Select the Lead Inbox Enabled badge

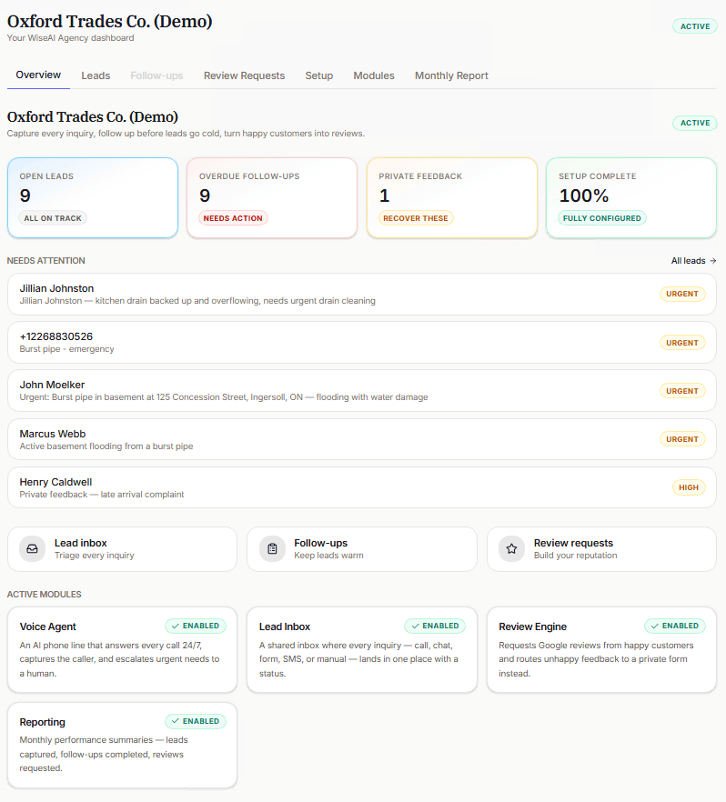tap(436, 626)
